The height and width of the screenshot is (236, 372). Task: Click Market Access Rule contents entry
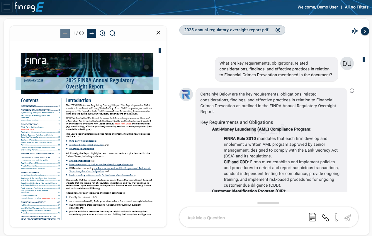coord(40,196)
